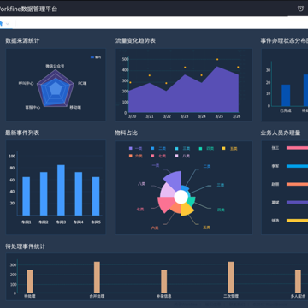The width and height of the screenshot is (308, 308).
Task: Click the yellow 五类 rose chart slice
Action: 187,210
